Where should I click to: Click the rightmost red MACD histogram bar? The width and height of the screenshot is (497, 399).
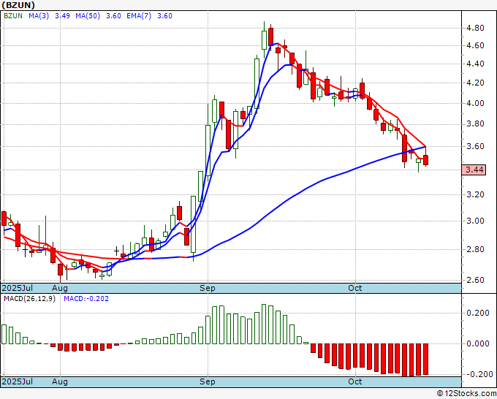point(425,359)
